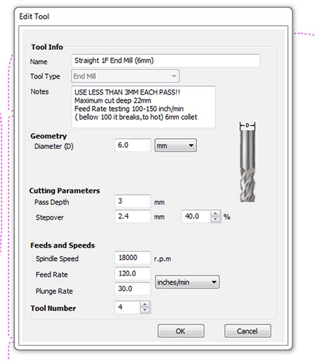This screenshot has height=361, width=315.
Task: Click the Name field with Straight 1F End Mill
Action: pos(166,60)
